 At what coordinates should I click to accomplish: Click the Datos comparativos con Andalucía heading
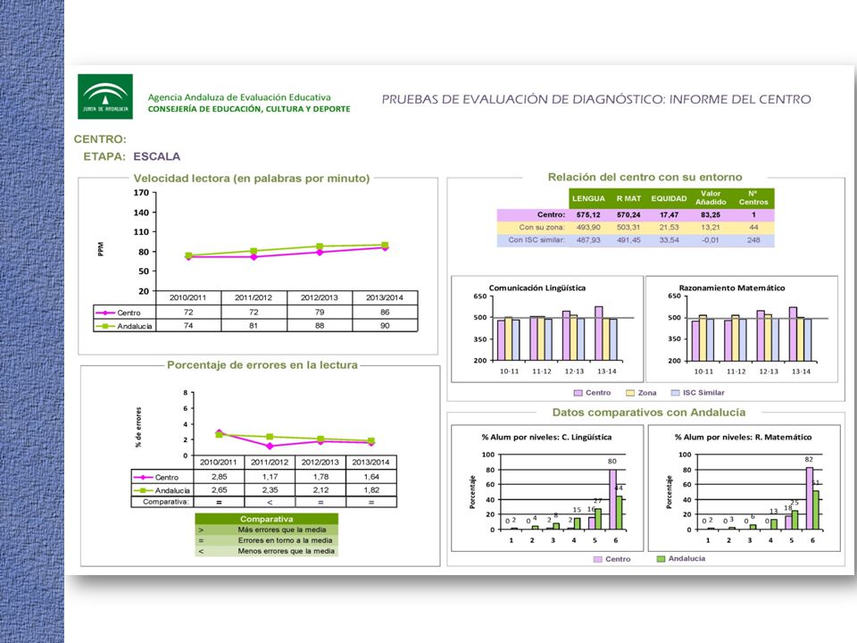649,413
